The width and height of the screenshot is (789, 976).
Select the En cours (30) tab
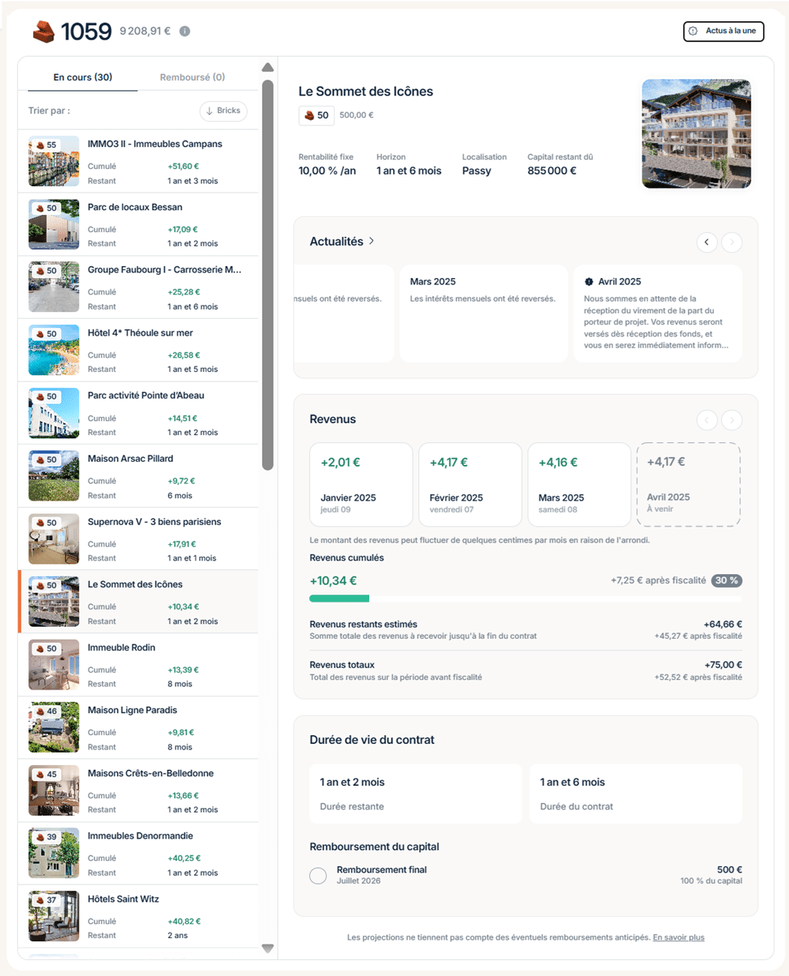[82, 77]
